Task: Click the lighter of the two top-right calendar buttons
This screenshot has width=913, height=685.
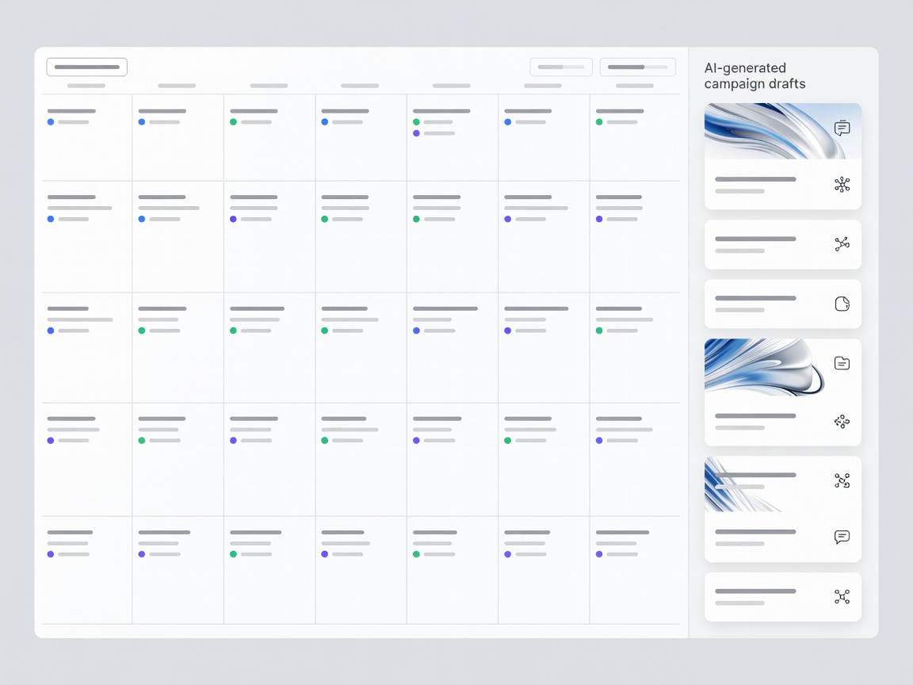Action: 561,67
